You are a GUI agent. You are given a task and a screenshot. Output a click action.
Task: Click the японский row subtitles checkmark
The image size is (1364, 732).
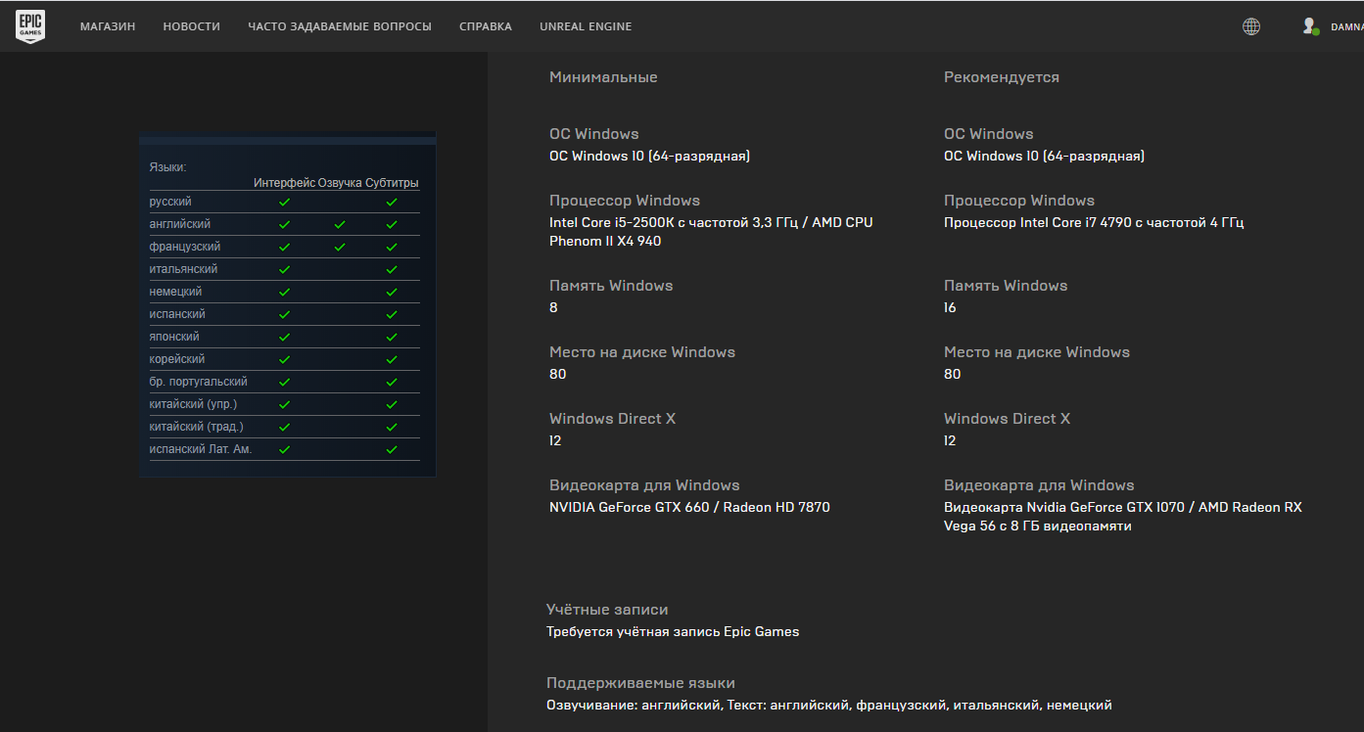click(392, 337)
